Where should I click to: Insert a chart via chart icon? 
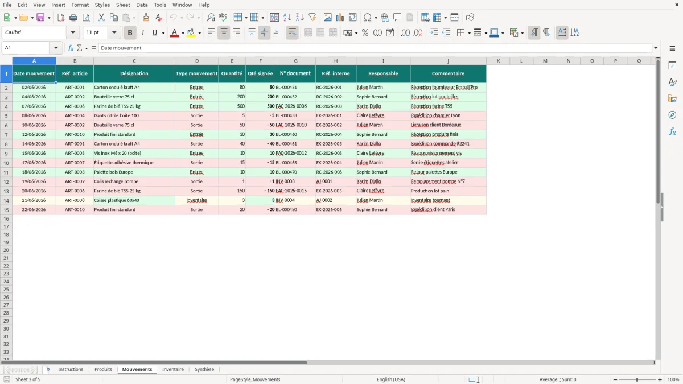(x=340, y=18)
